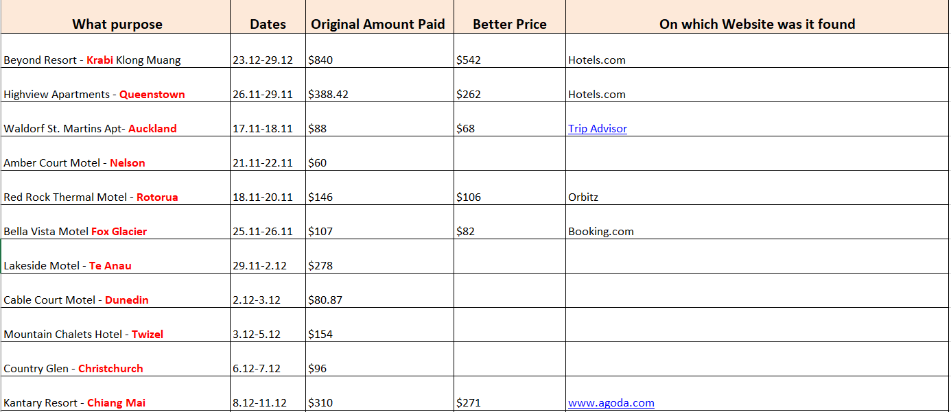Select the dates cell 21.11-22.11
The width and height of the screenshot is (951, 412).
tap(268, 154)
